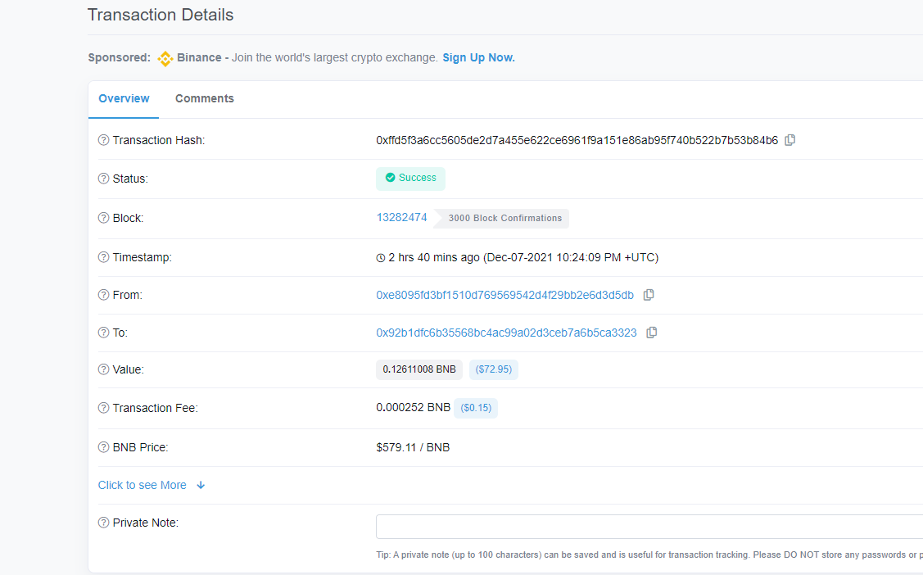Screen dimensions: 923x575
Task: Click help icon beside Block label
Action: [103, 218]
